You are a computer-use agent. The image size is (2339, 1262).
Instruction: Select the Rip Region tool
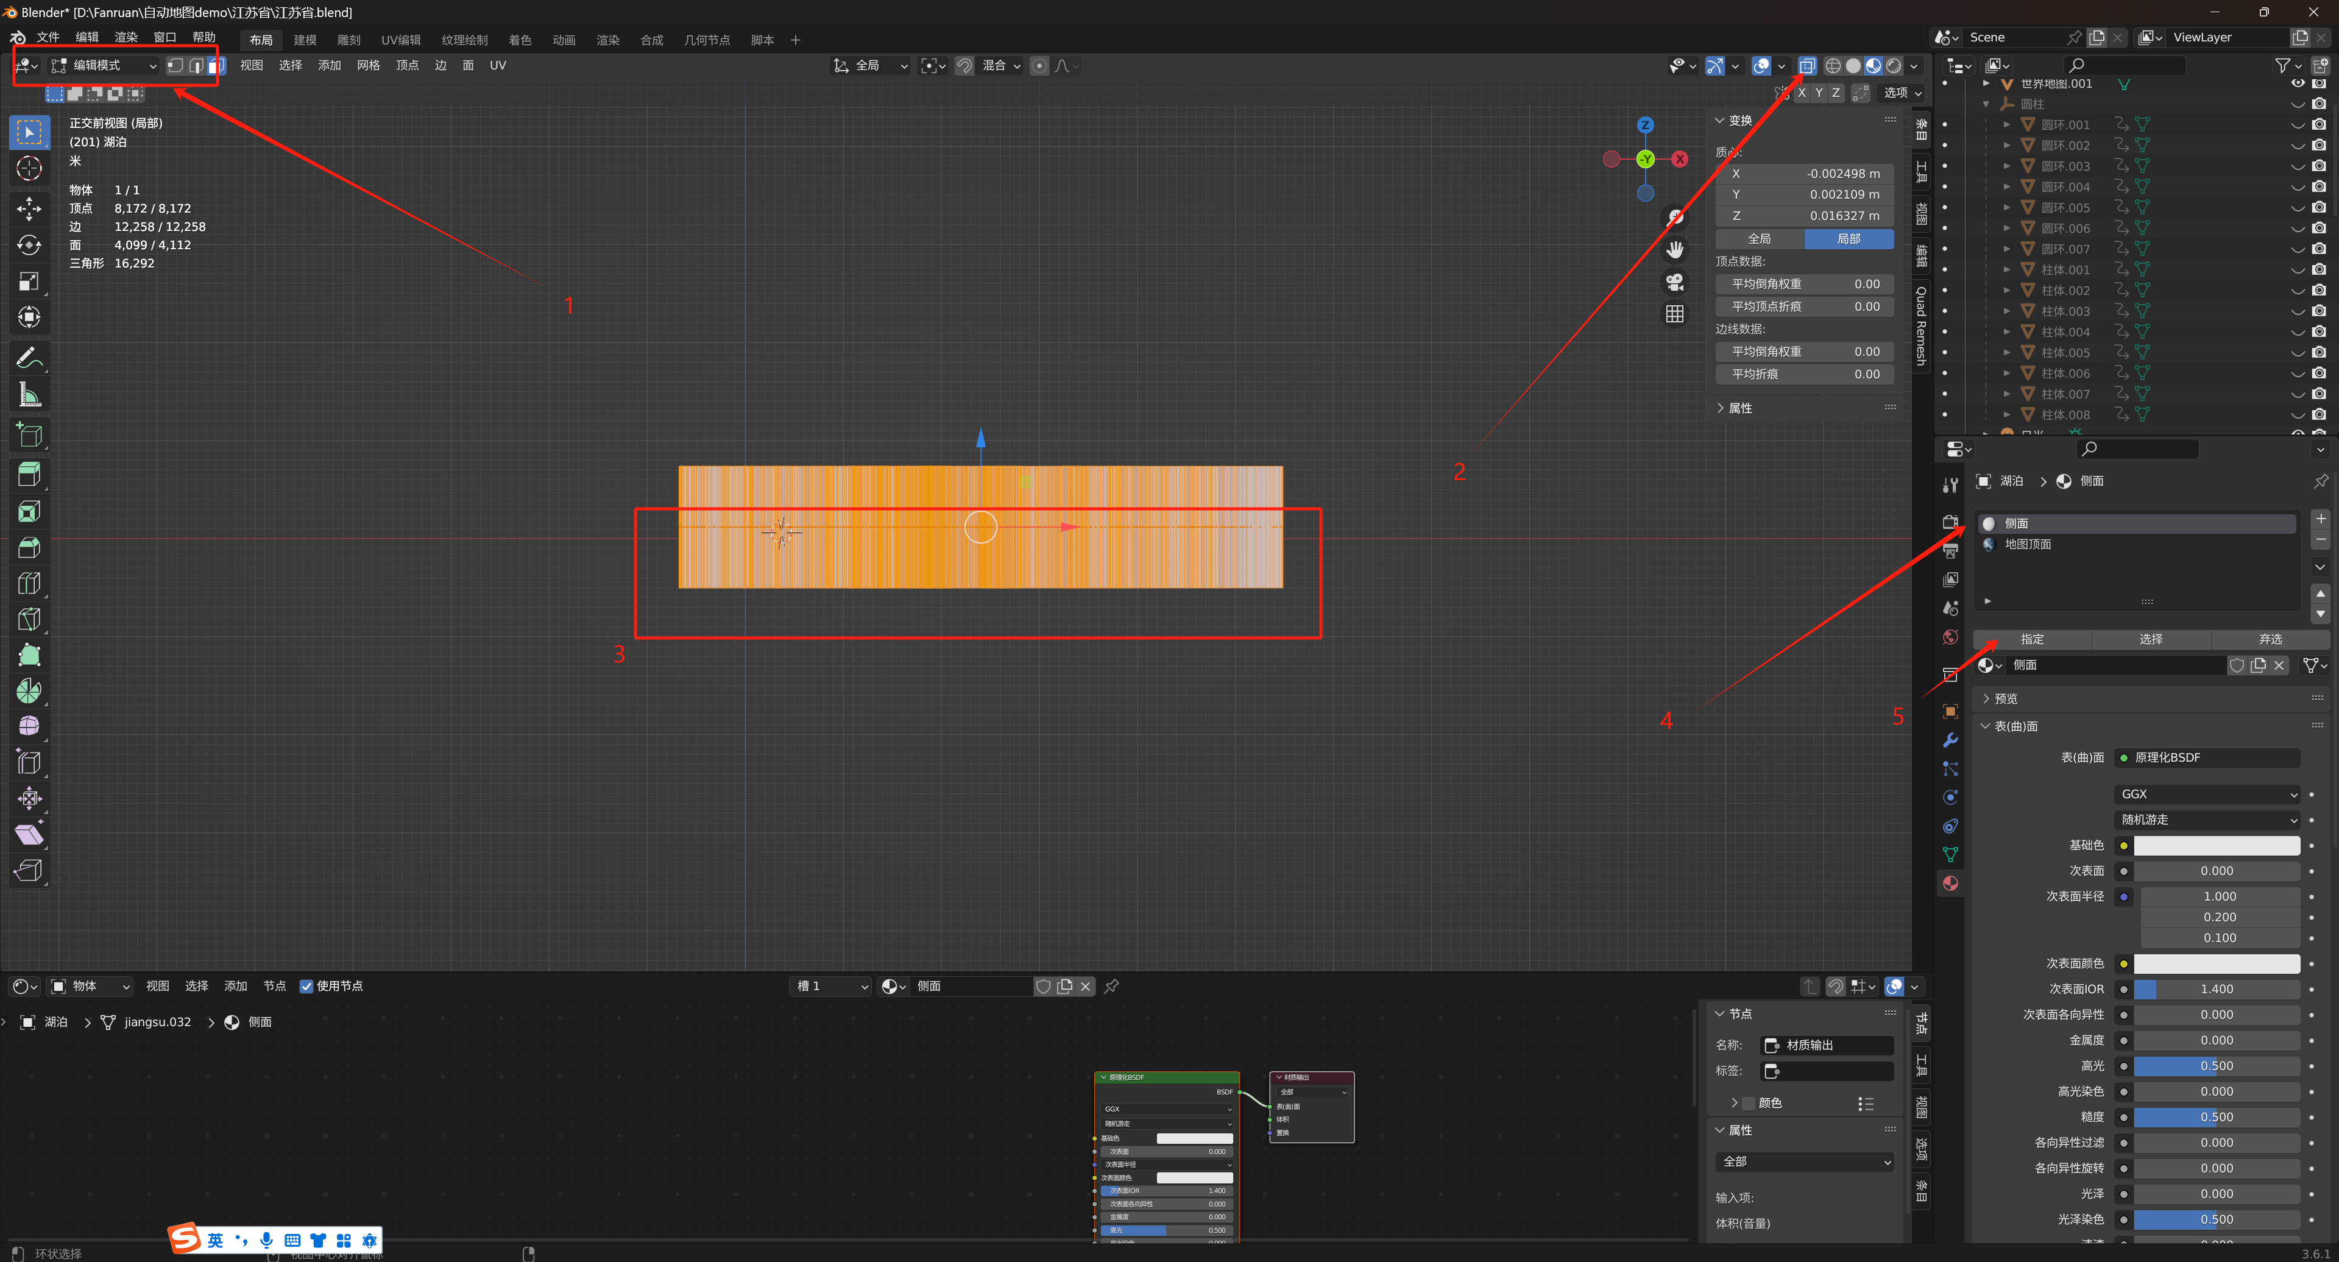29,871
